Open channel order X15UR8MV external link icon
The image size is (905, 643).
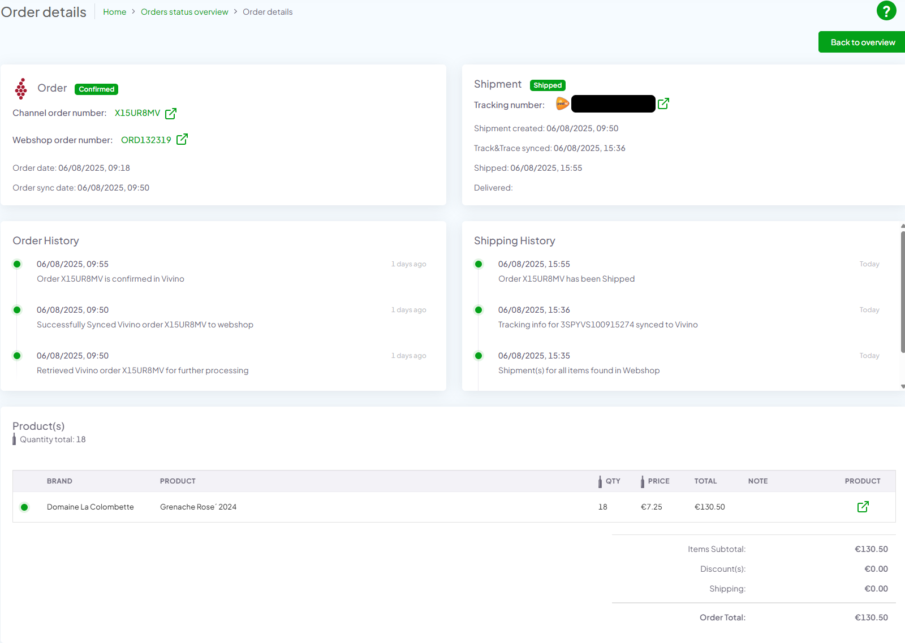coord(171,113)
